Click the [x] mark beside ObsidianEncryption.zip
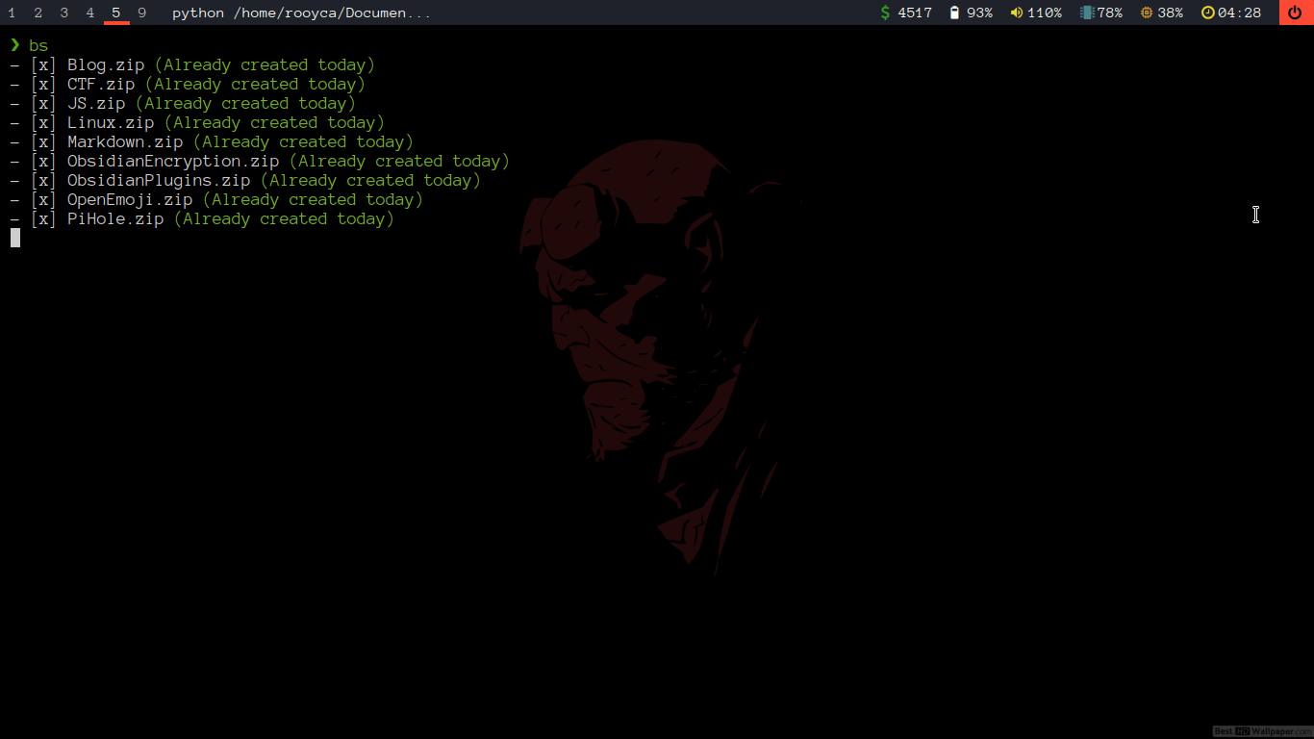Viewport: 1314px width, 739px height. click(x=43, y=162)
